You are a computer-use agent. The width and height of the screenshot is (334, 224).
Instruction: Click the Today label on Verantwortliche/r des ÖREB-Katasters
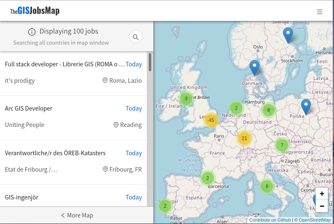point(134,153)
